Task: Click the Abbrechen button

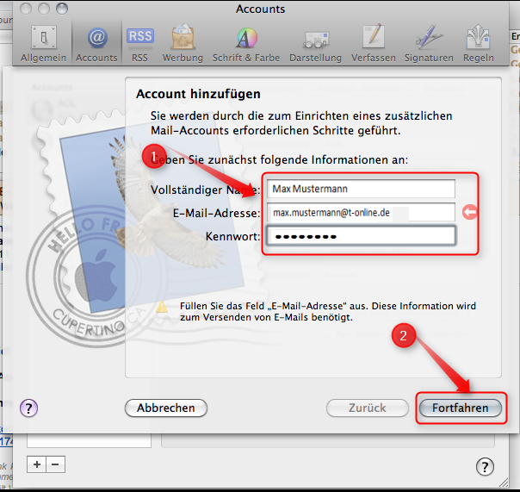Action: pos(166,408)
